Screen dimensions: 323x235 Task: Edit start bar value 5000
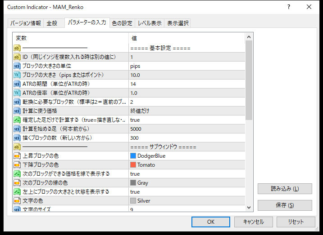pos(187,129)
